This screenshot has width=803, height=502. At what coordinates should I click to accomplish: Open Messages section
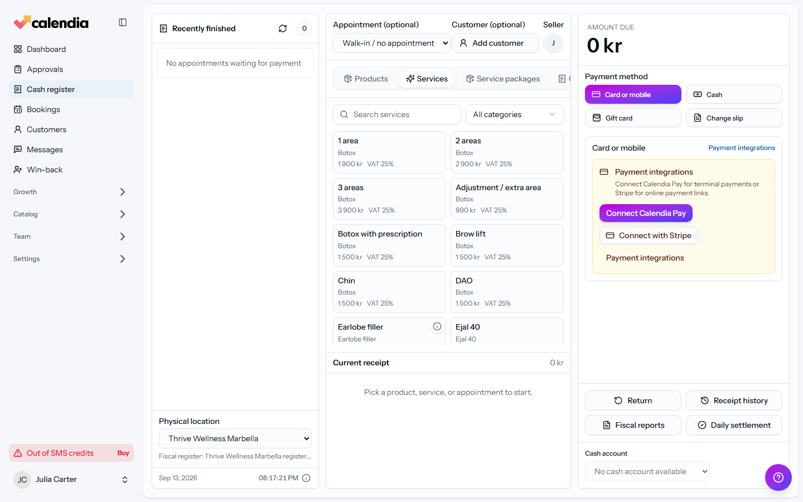(x=71, y=149)
